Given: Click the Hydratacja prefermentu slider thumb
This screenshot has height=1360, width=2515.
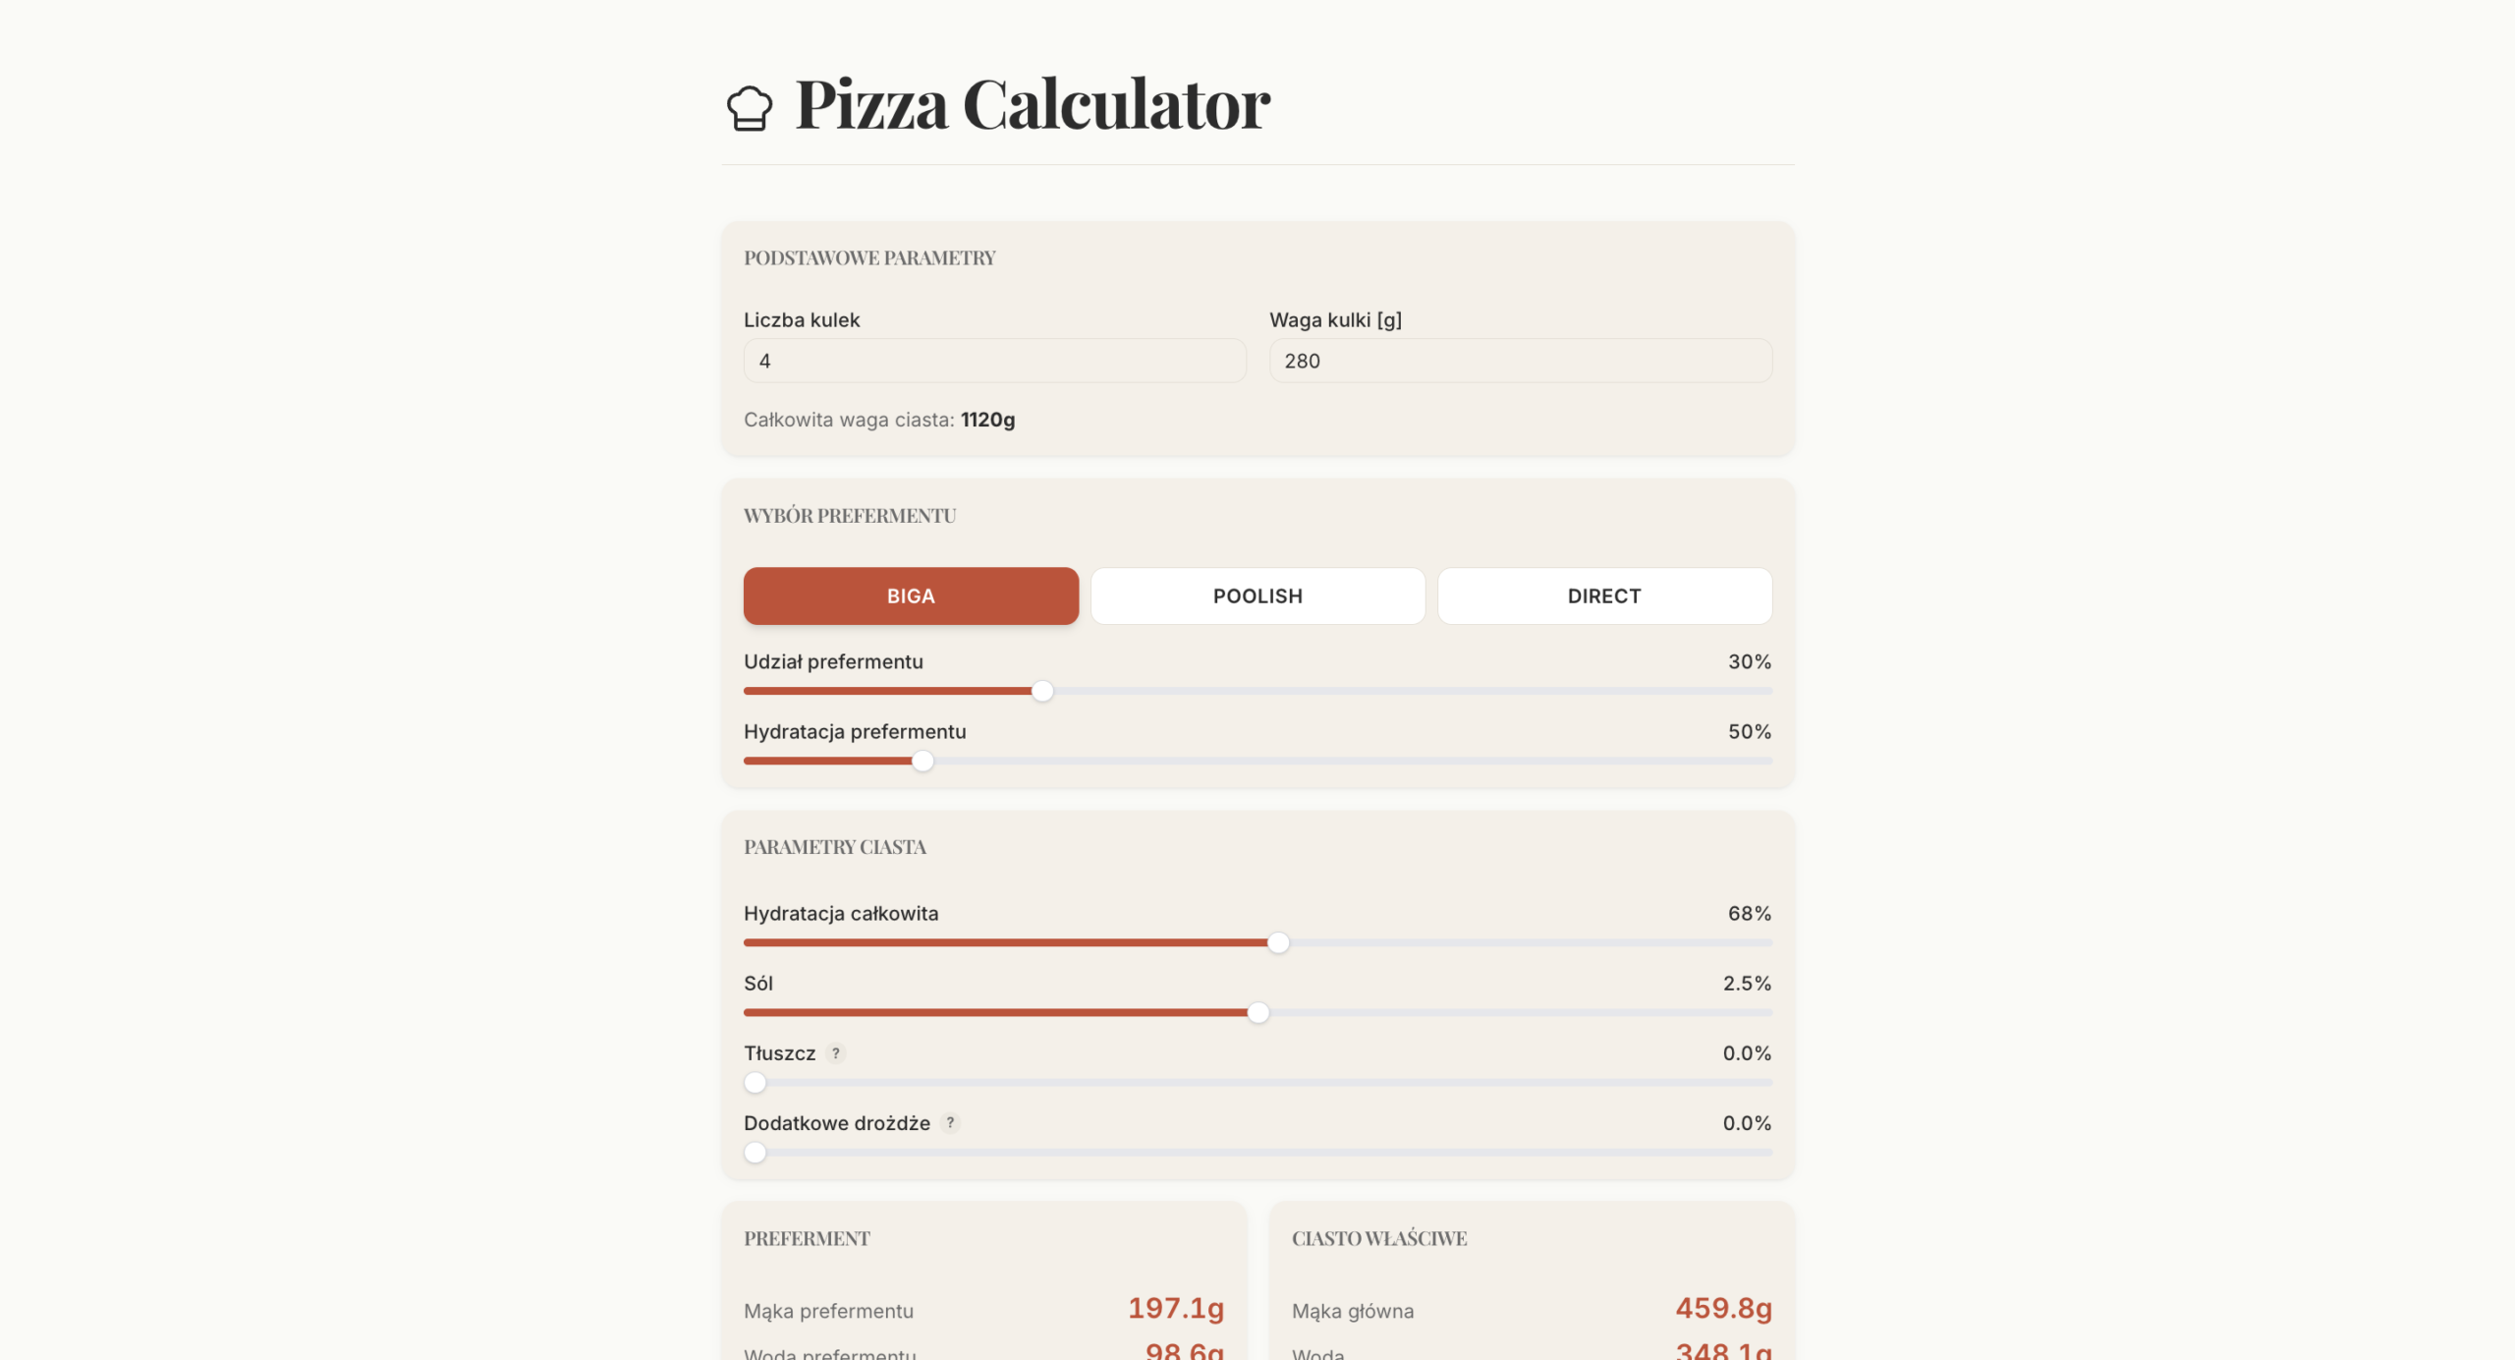Looking at the screenshot, I should click(x=922, y=761).
